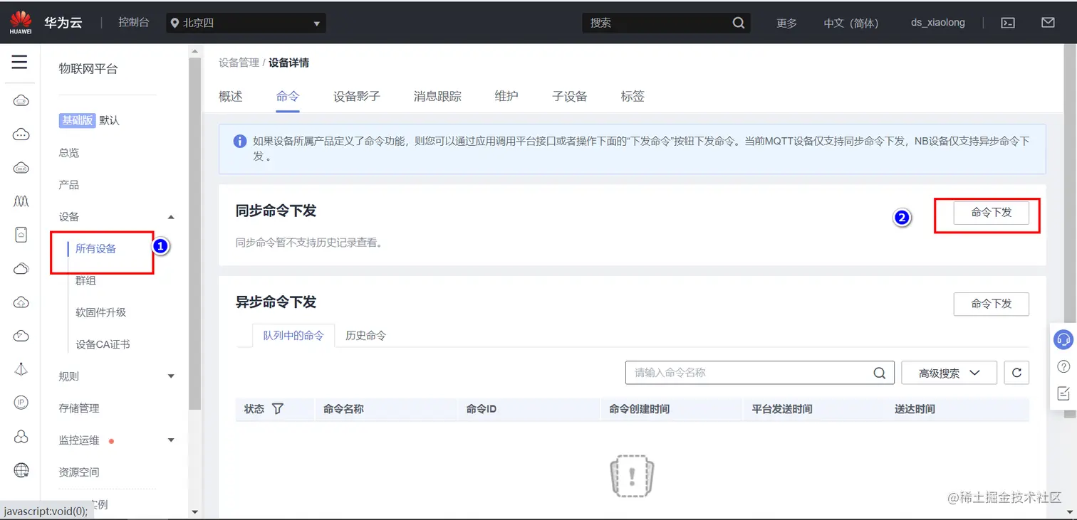Open 软固件升级 in sidebar
Viewport: 1077px width, 520px height.
(101, 312)
